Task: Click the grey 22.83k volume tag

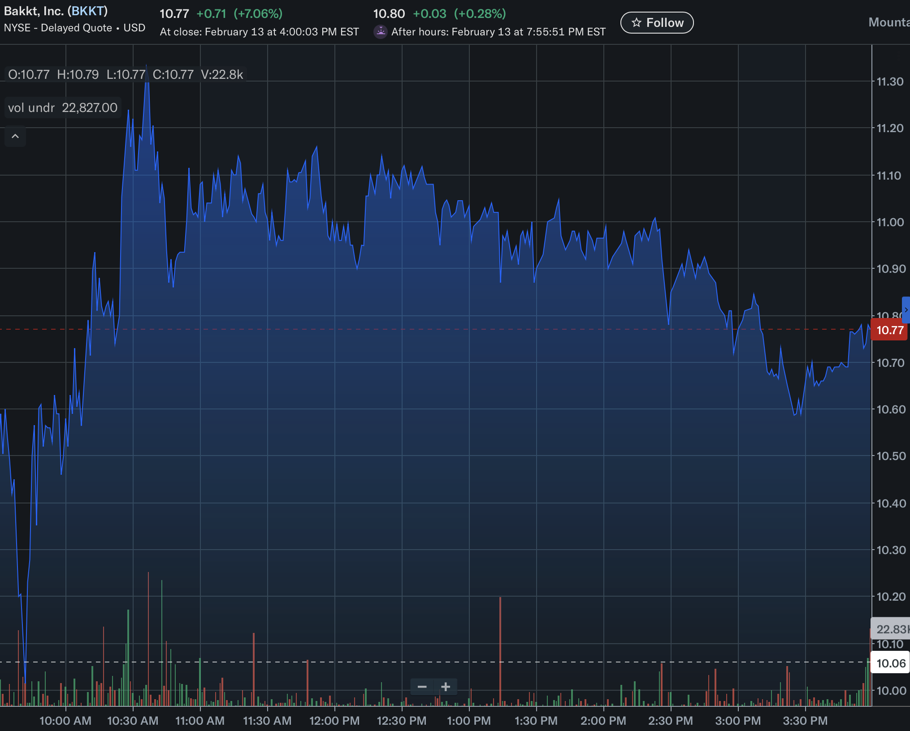Action: (x=891, y=629)
